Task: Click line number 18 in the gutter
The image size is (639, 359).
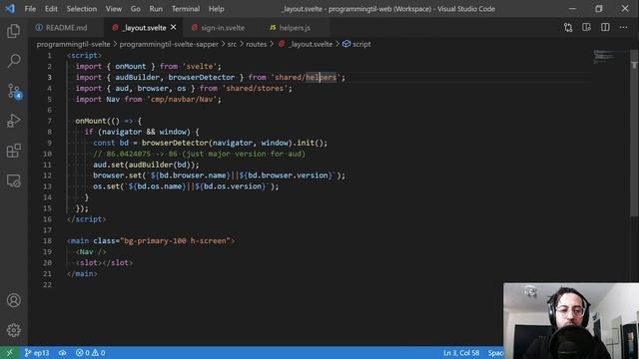Action: (47, 241)
